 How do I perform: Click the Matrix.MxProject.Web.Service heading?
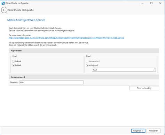click(26, 20)
